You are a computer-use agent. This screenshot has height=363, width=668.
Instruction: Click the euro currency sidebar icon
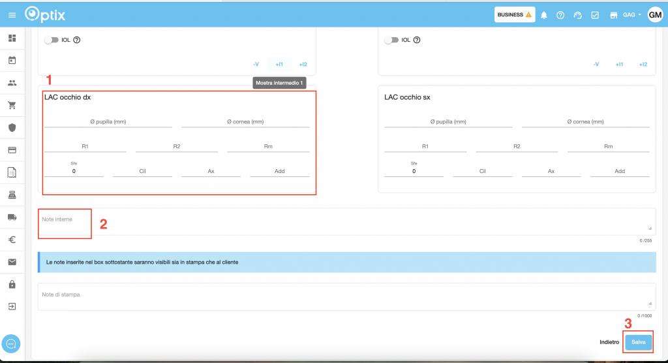point(12,240)
